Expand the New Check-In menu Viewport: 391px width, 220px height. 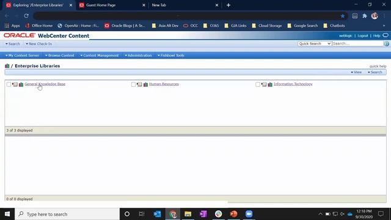click(39, 43)
